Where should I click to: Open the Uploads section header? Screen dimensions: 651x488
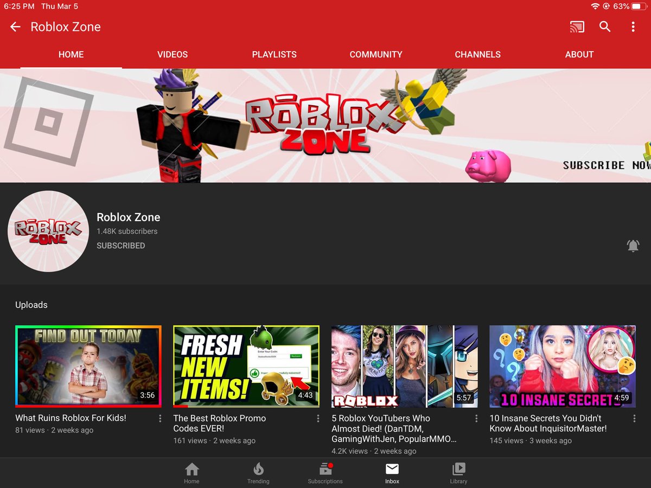coord(31,305)
